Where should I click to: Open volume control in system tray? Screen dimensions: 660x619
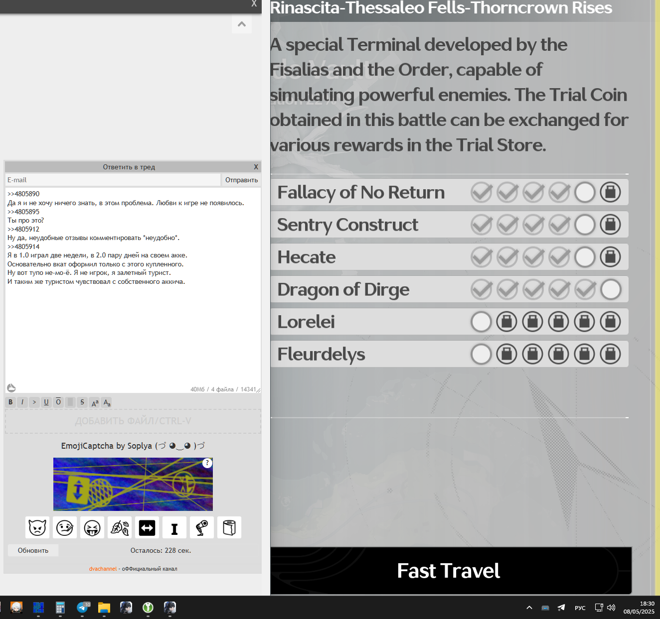tap(612, 608)
